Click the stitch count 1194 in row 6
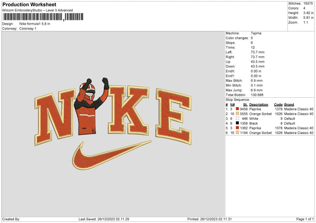Image resolution: width=316 pixels, height=223 pixels. pyautogui.click(x=244, y=133)
